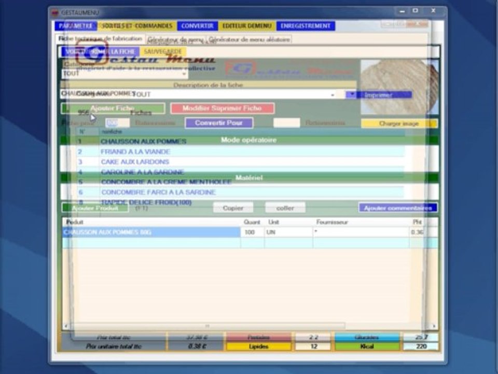Click the green Ajouter Fiche button

point(113,108)
